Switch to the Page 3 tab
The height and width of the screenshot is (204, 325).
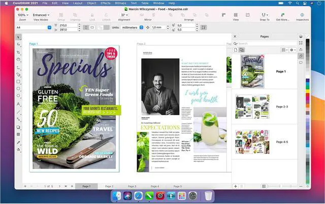point(132,186)
